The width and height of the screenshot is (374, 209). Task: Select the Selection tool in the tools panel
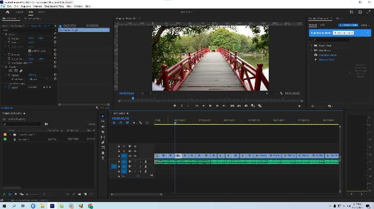[103, 116]
